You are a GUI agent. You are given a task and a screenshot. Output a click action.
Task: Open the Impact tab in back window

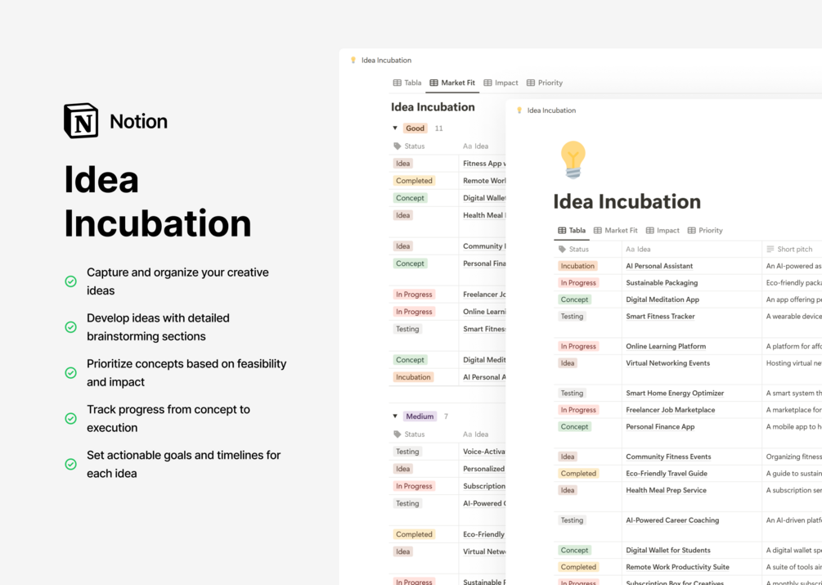click(501, 83)
